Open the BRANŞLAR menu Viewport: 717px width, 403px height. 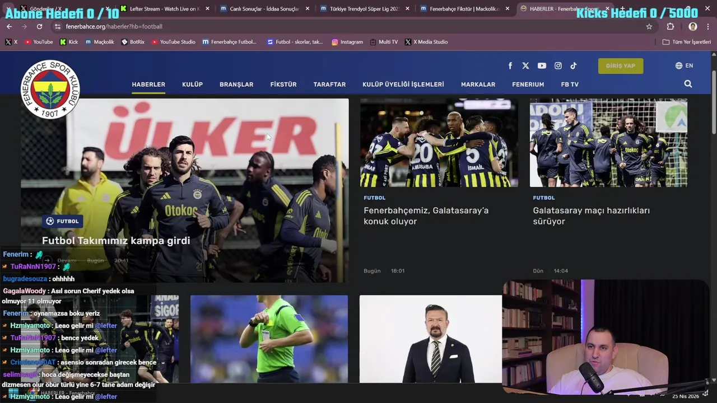tap(236, 85)
